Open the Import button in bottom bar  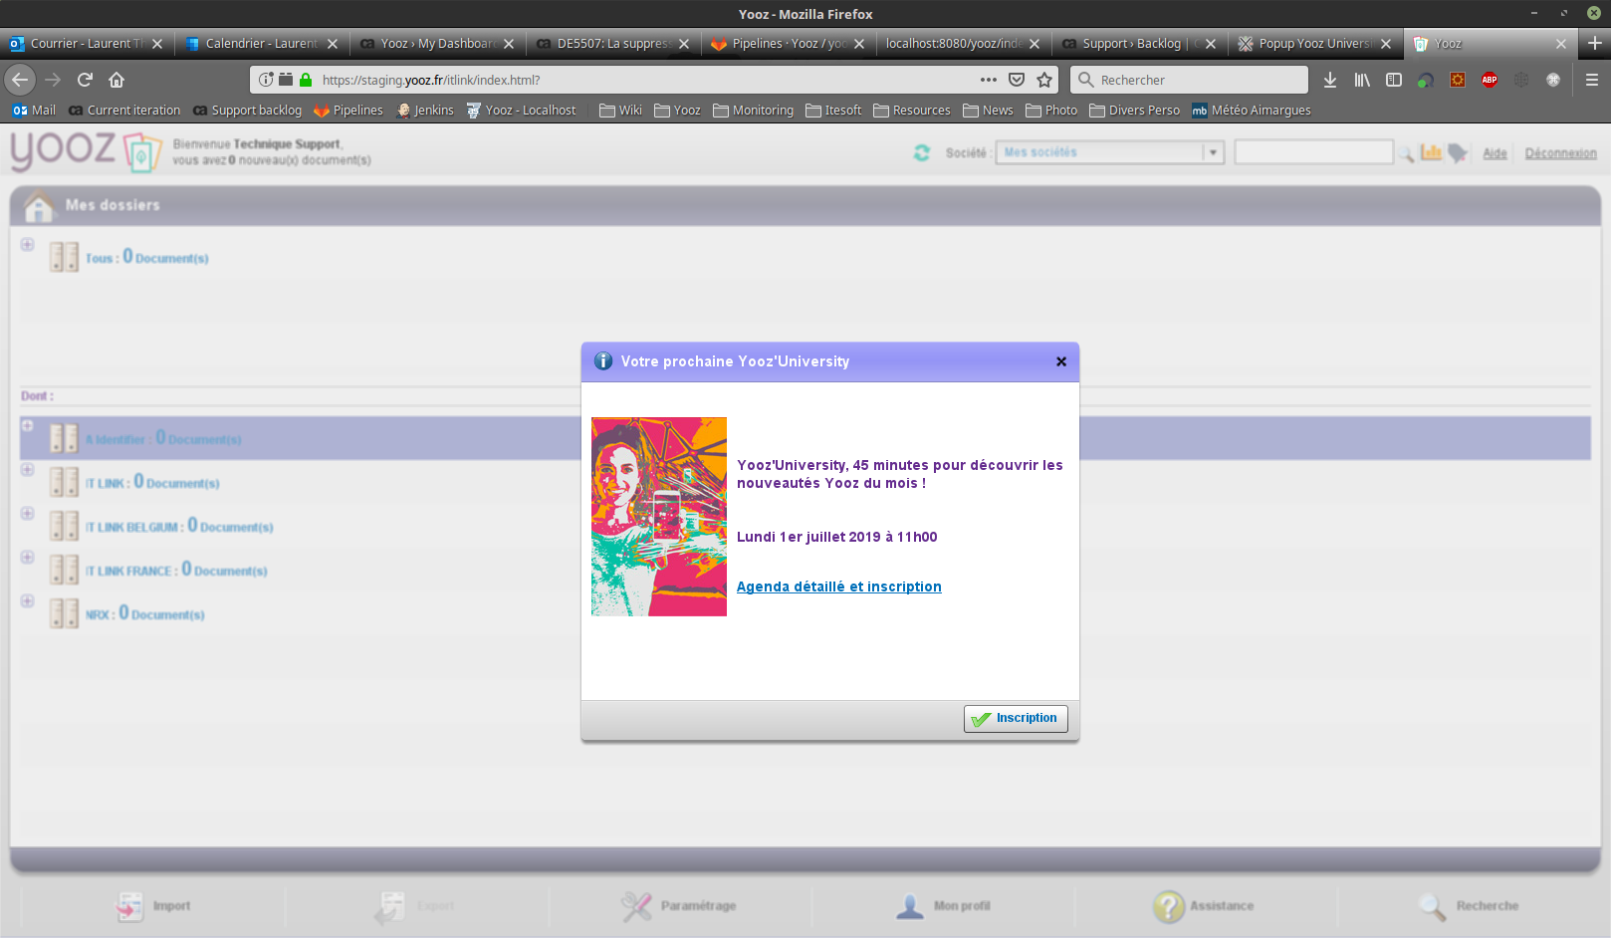click(152, 906)
